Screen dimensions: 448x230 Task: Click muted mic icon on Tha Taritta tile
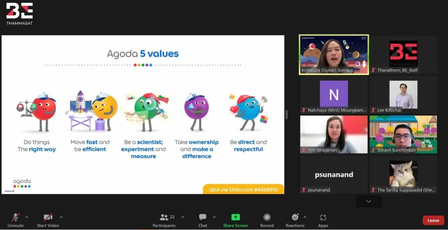tap(373, 190)
